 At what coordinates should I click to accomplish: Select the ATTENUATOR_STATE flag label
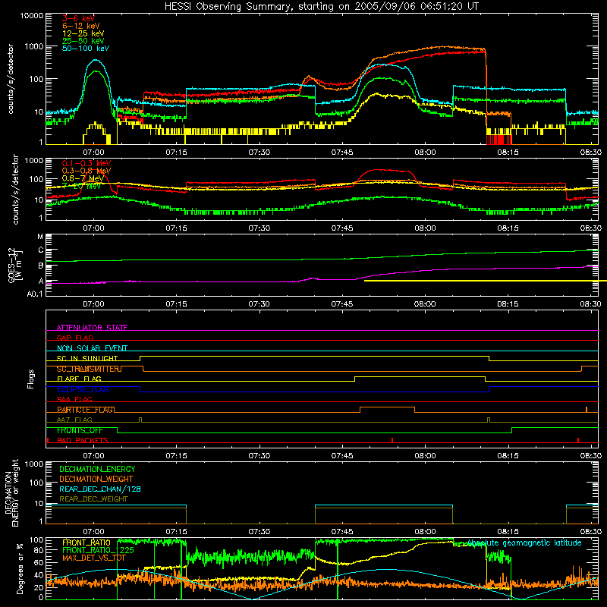point(92,328)
